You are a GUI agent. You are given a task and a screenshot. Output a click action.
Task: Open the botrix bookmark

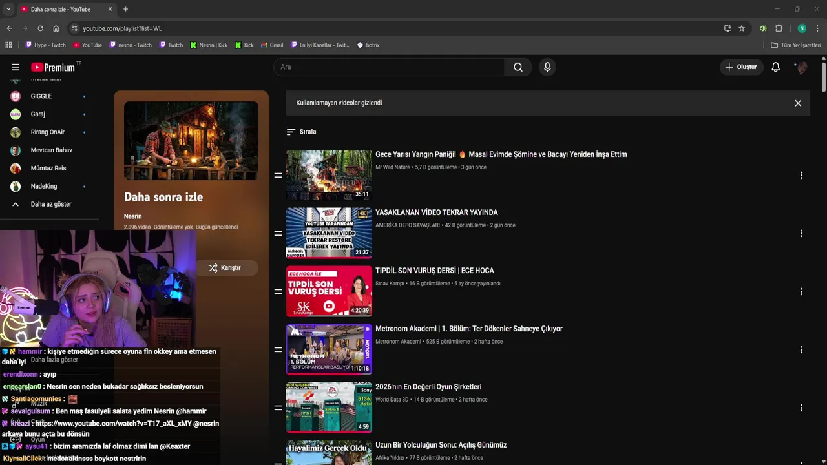tap(368, 45)
